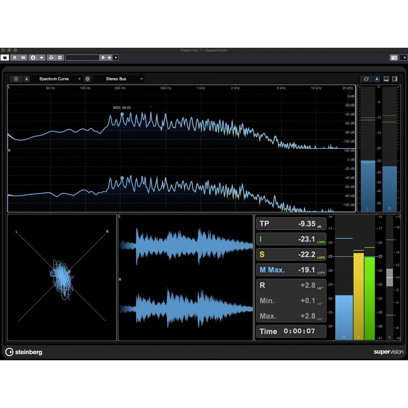Expand the Stereo Bus channel dropdown
The width and height of the screenshot is (408, 408).
click(119, 79)
